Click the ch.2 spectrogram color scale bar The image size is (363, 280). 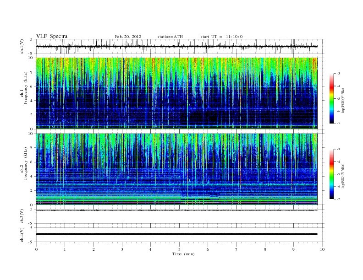[x=331, y=174]
